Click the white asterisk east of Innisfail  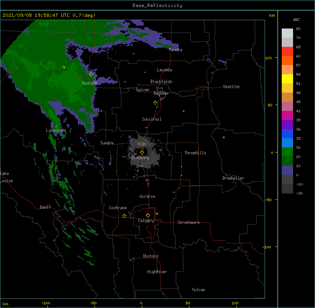[183, 111]
